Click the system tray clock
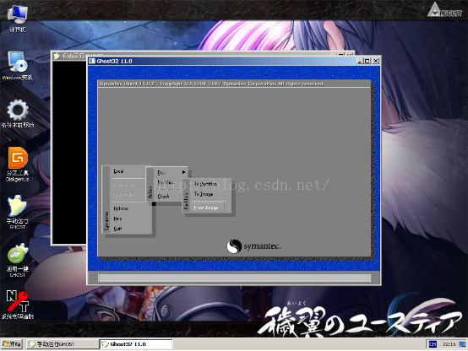This screenshot has width=468, height=351. (x=449, y=344)
